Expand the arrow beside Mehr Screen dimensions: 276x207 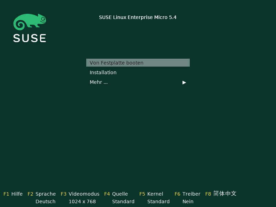(184, 82)
